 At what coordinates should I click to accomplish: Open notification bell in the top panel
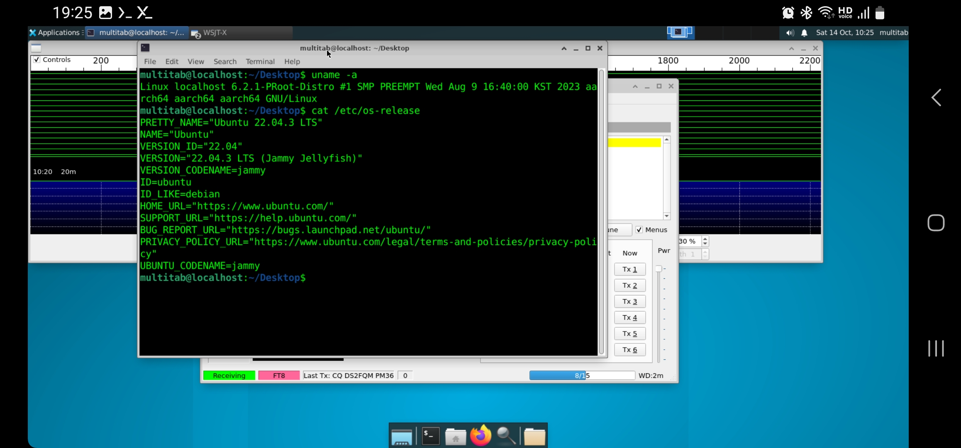click(x=804, y=33)
